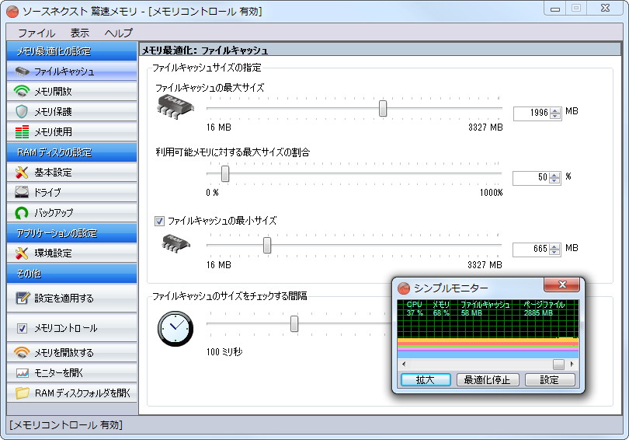Click the minimum file cache size slider thumb
The height and width of the screenshot is (440, 629).
pyautogui.click(x=267, y=246)
